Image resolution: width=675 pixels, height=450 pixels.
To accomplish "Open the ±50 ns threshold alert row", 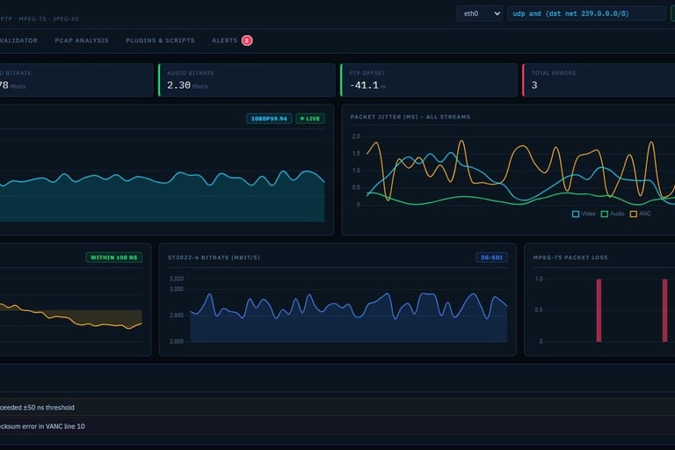I will (337, 407).
